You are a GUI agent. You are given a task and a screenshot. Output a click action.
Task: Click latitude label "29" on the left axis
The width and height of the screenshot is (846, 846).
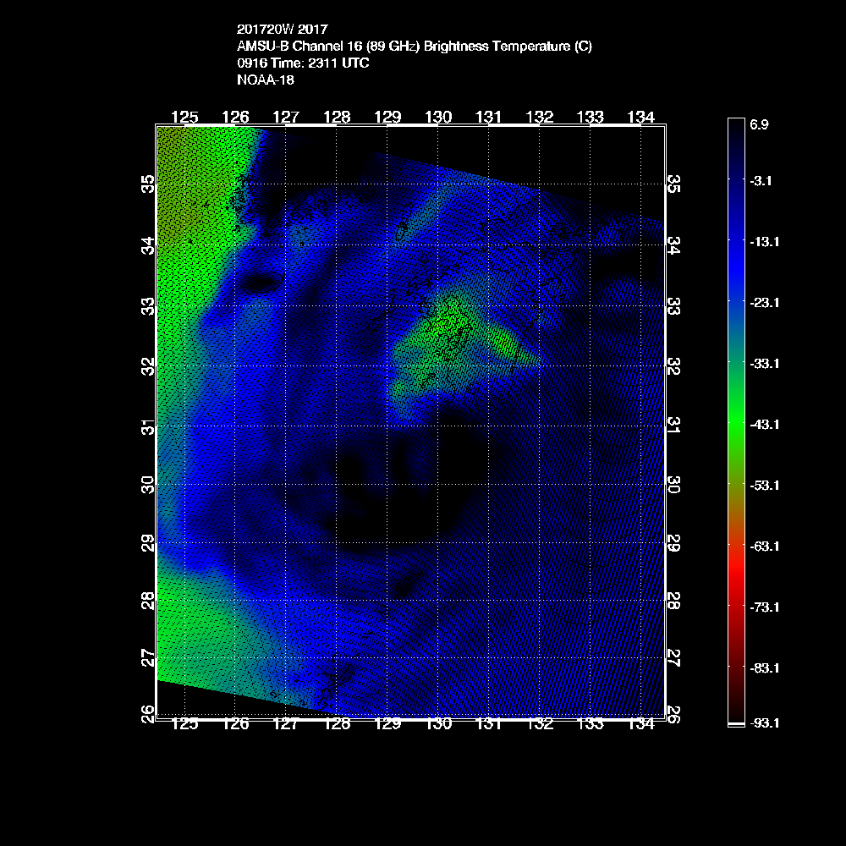tap(148, 543)
